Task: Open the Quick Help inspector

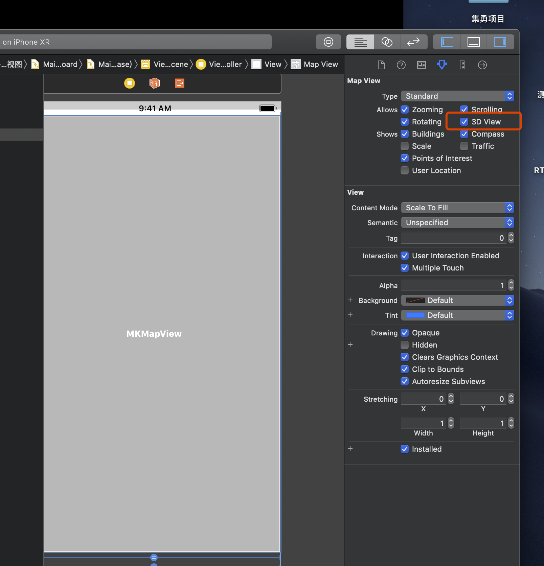Action: point(401,65)
